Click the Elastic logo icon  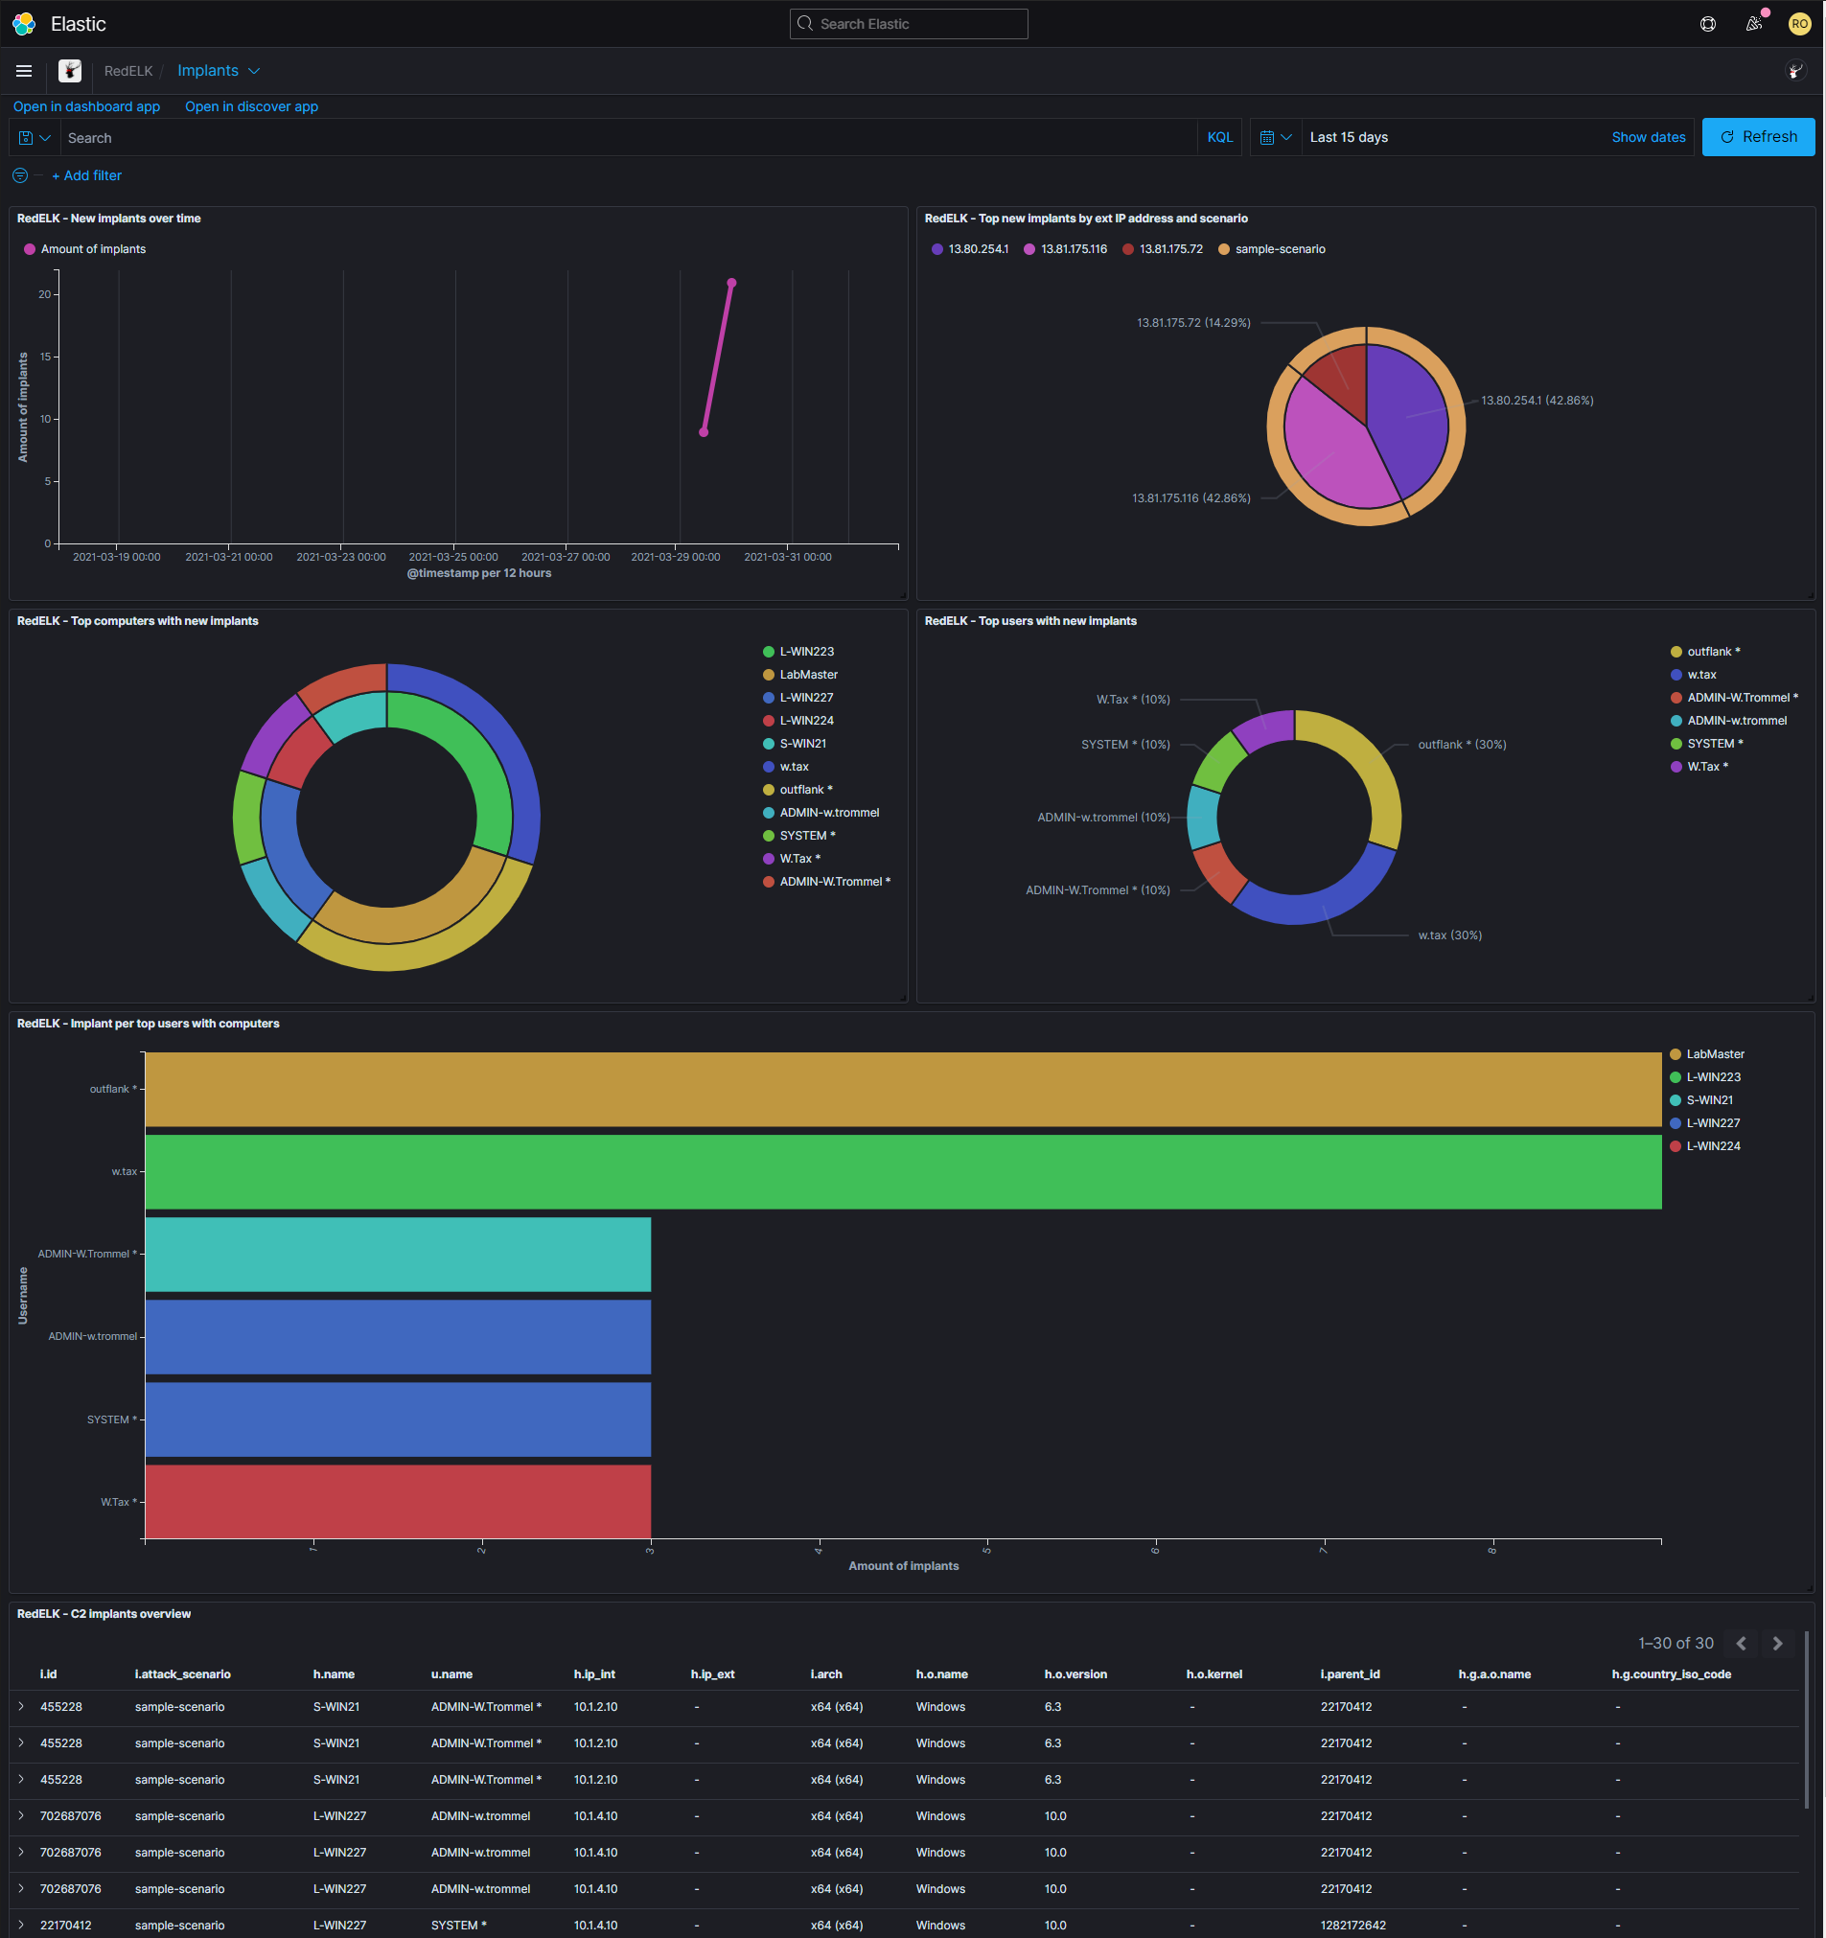24,23
